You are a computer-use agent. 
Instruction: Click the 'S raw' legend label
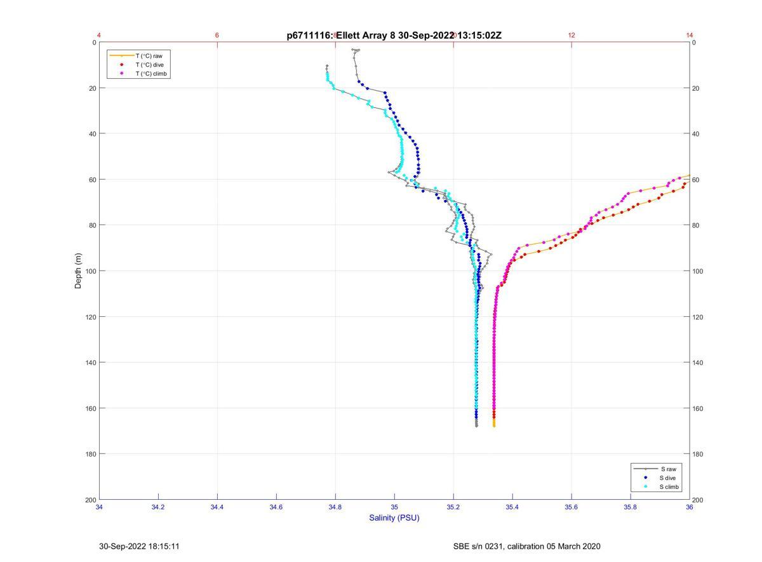pos(668,469)
